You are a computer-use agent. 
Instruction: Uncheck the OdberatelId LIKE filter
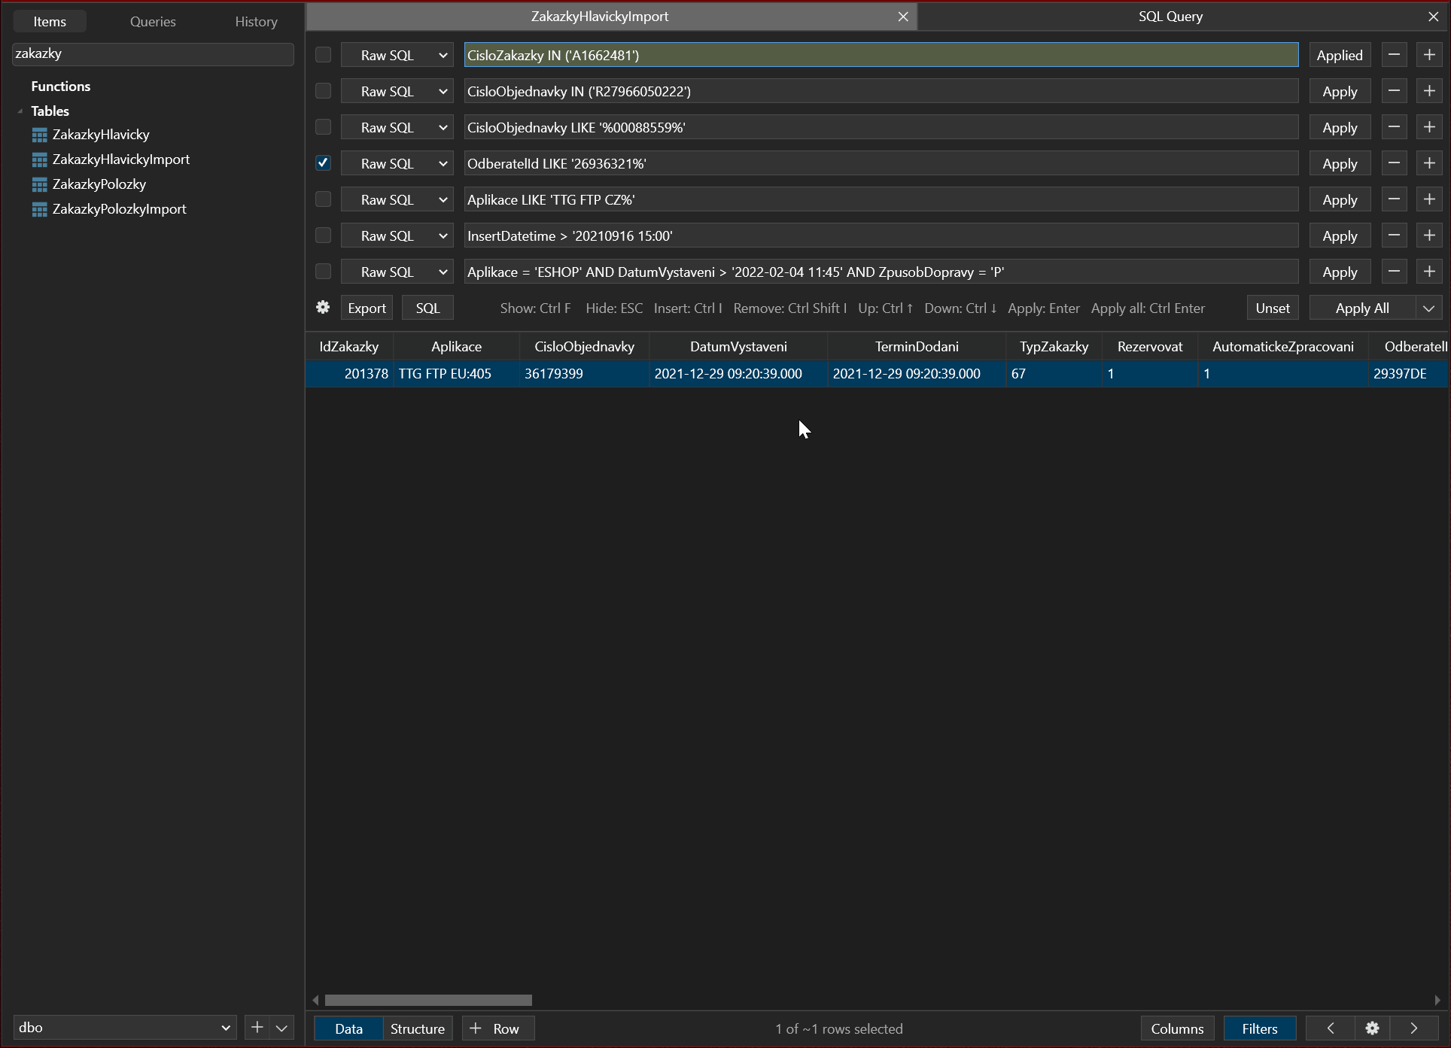[x=323, y=163]
